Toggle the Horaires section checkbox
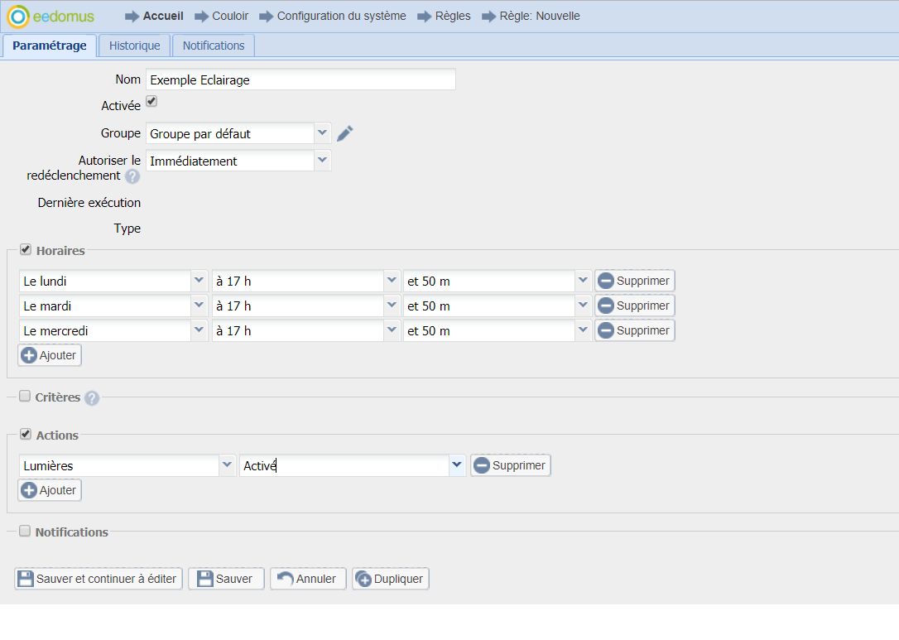This screenshot has height=640, width=899. pos(25,249)
